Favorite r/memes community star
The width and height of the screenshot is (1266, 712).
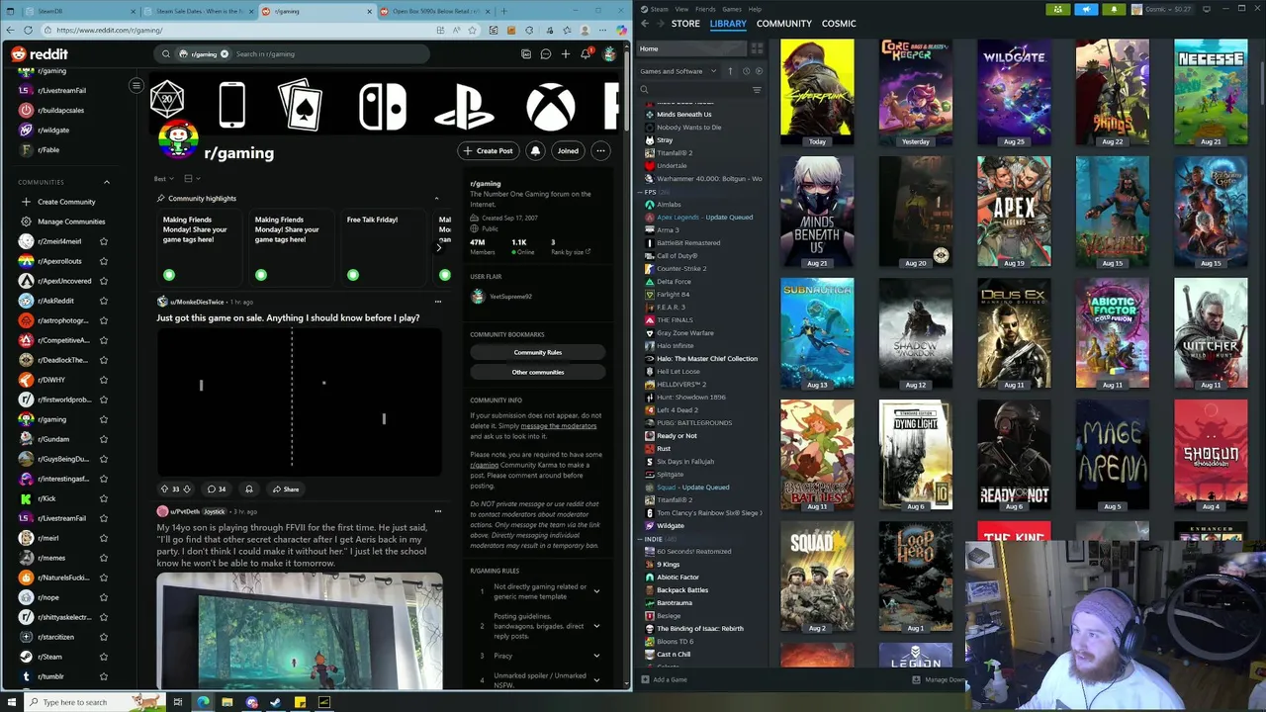103,558
